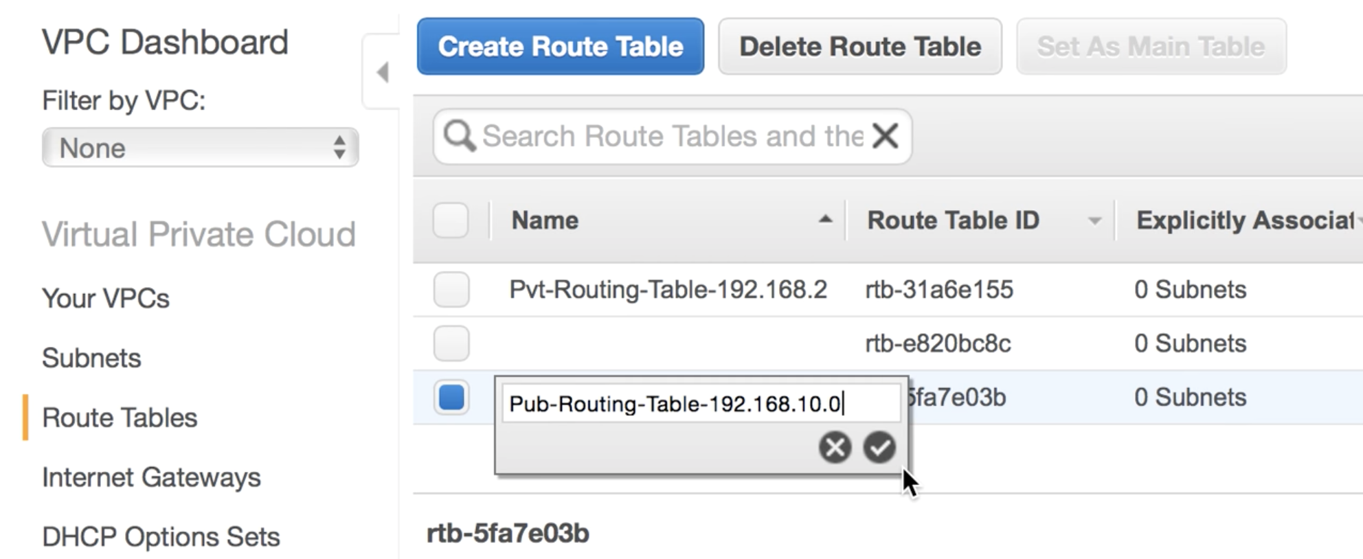Screen dimensions: 1363x559
Task: Click in the Pub-Routing-Table name edit field
Action: click(701, 403)
